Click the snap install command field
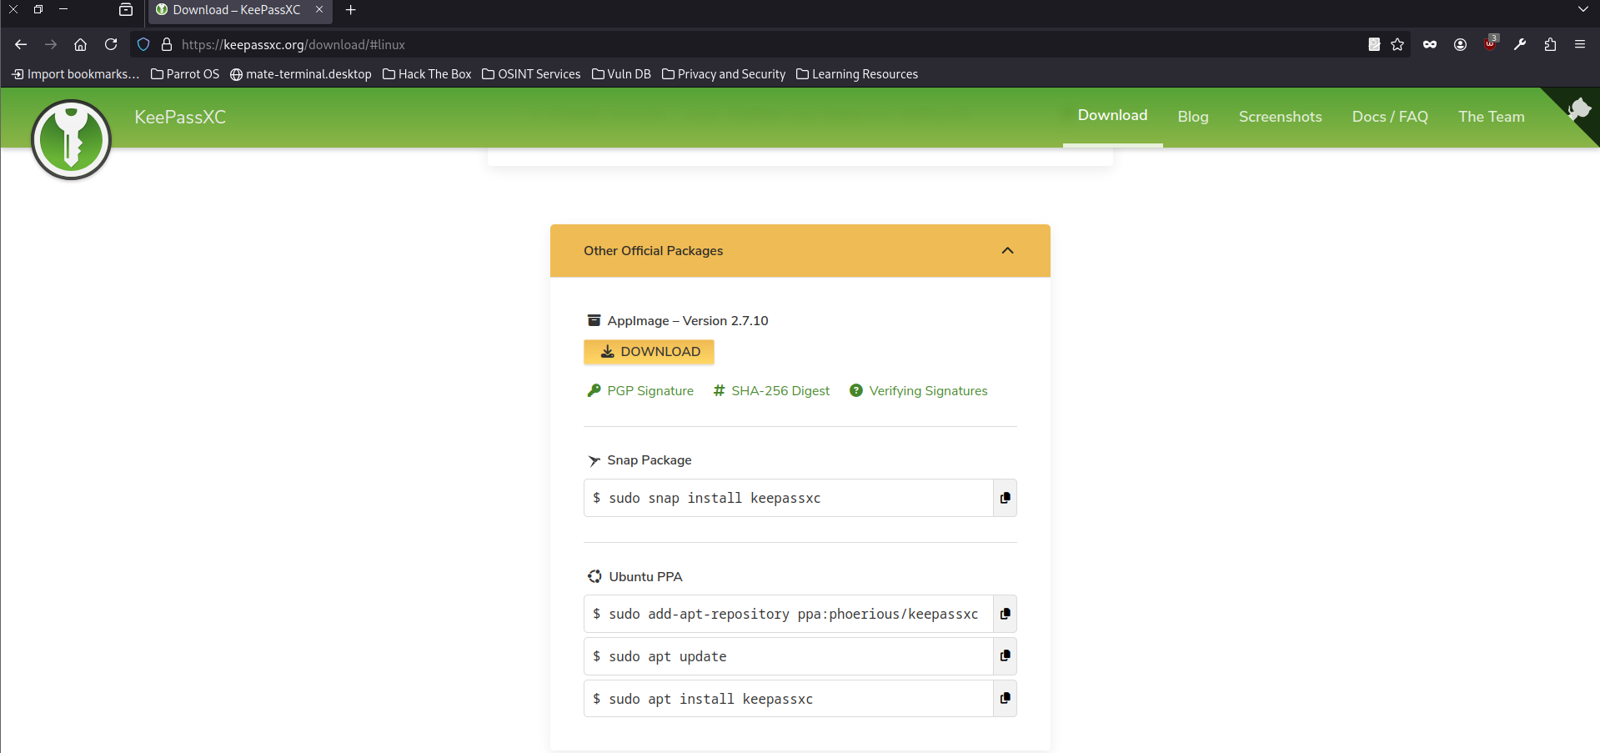The height and width of the screenshot is (753, 1600). (788, 498)
